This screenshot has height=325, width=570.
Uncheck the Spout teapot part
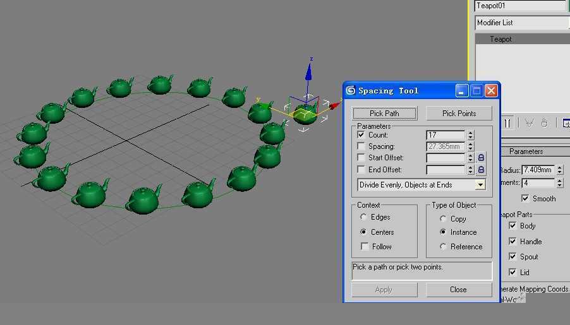(x=512, y=256)
